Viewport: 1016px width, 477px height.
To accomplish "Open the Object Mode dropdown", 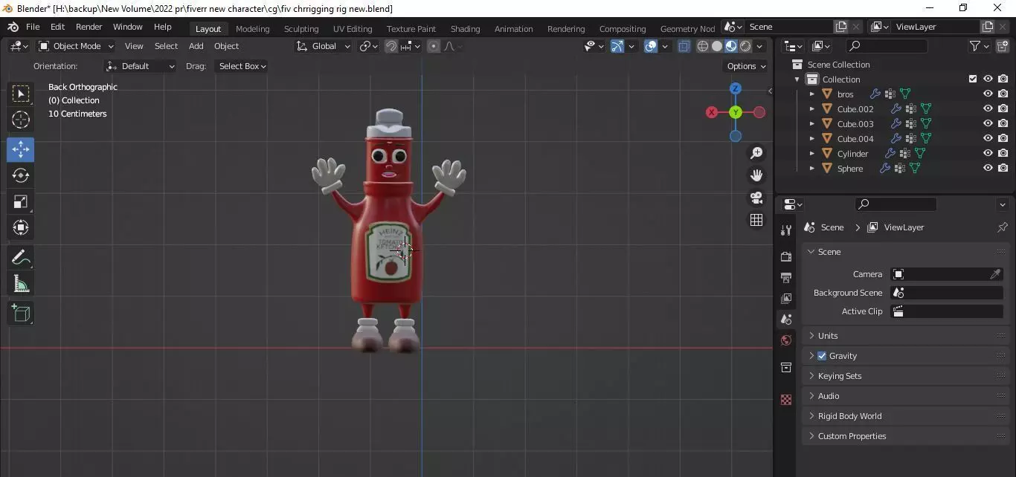I will tap(76, 46).
